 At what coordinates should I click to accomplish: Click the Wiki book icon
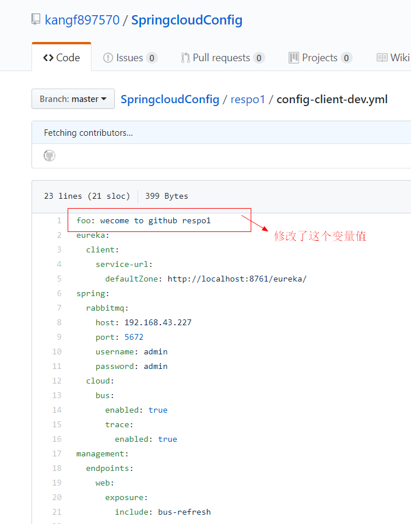(x=382, y=58)
